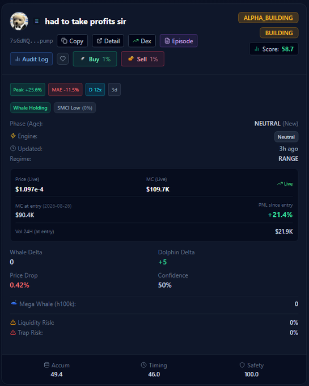This screenshot has width=309, height=386.
Task: Click the token title text
Action: (x=86, y=22)
